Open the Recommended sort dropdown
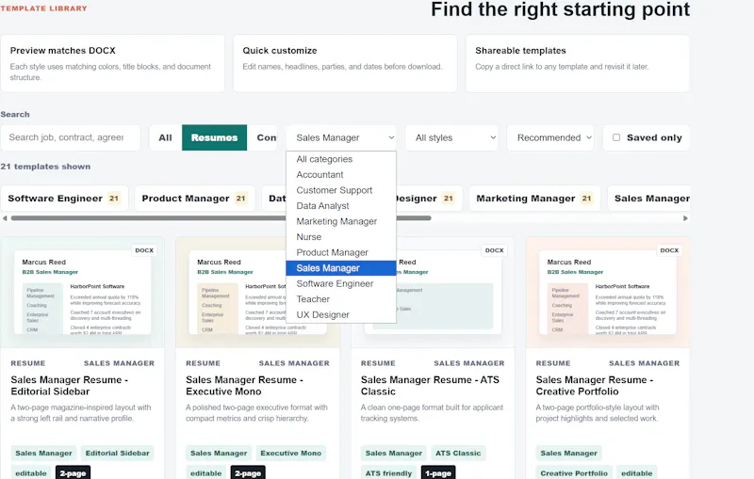This screenshot has height=479, width=754. (x=550, y=137)
